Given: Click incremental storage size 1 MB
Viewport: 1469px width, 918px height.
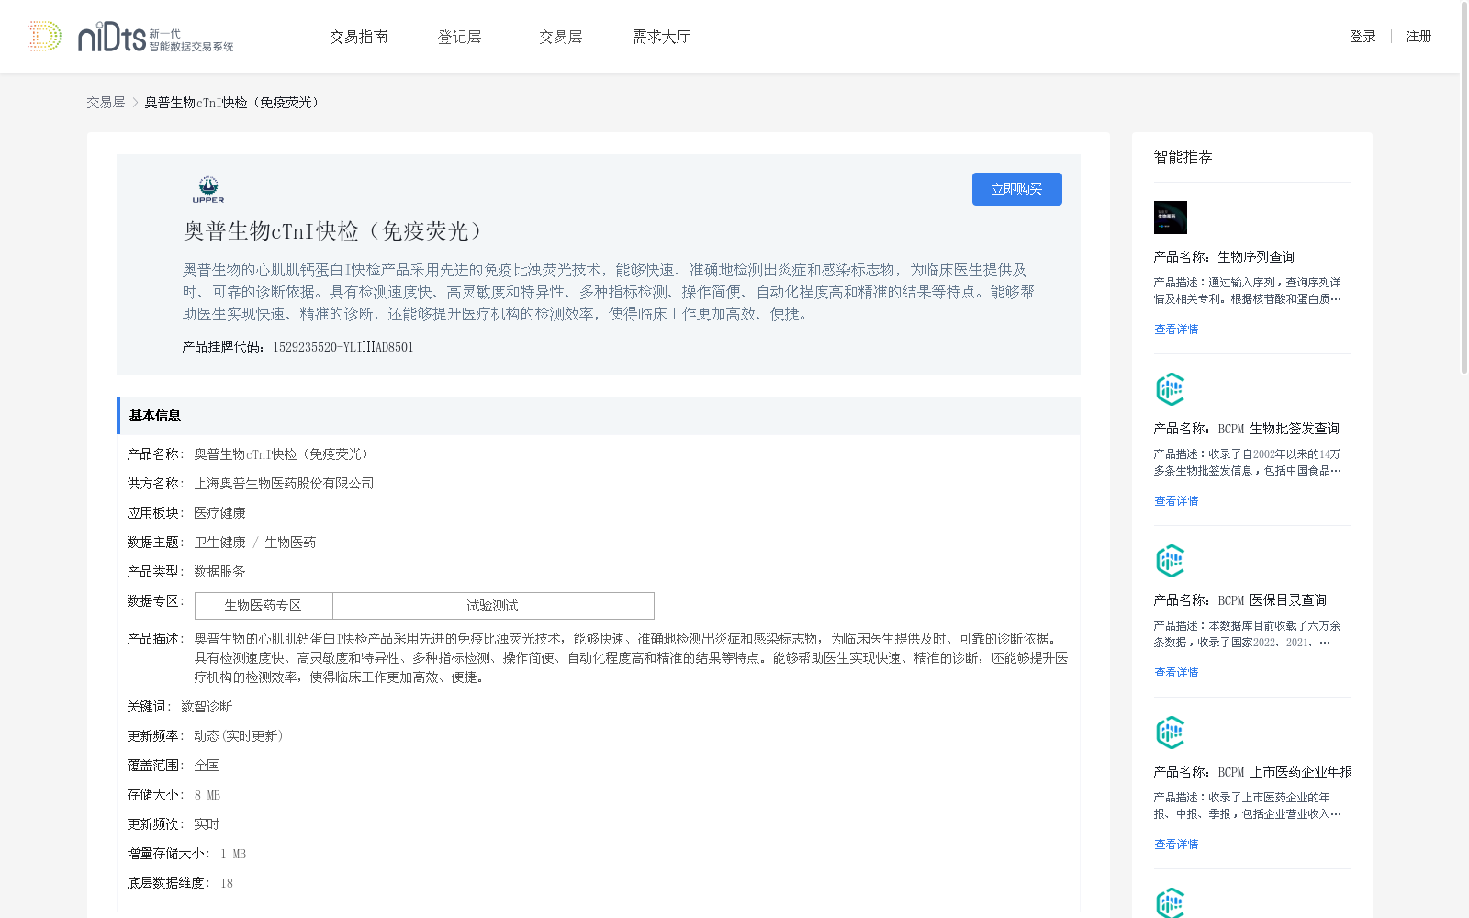Looking at the screenshot, I should pos(233,854).
